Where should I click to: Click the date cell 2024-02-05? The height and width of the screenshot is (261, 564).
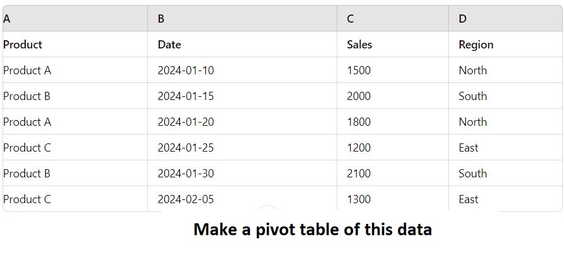(186, 199)
